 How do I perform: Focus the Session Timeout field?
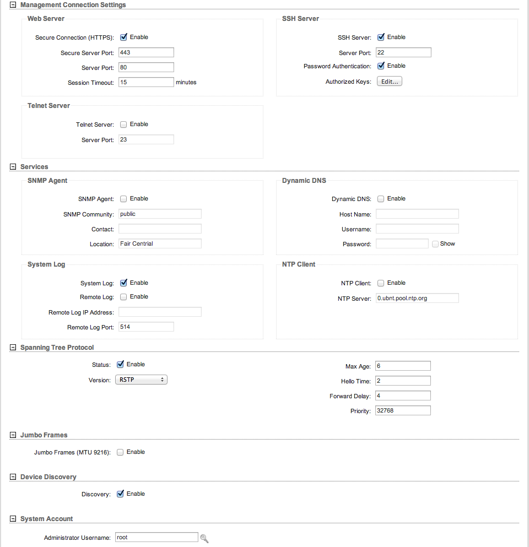click(x=146, y=82)
